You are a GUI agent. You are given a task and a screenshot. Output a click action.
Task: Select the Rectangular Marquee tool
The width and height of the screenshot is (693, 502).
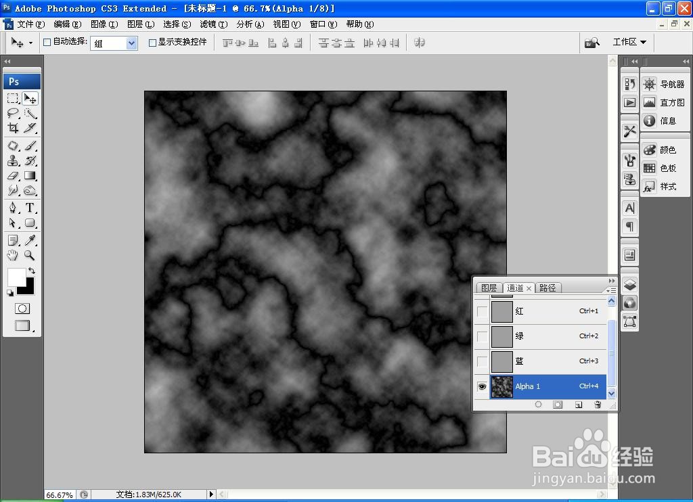pyautogui.click(x=13, y=98)
